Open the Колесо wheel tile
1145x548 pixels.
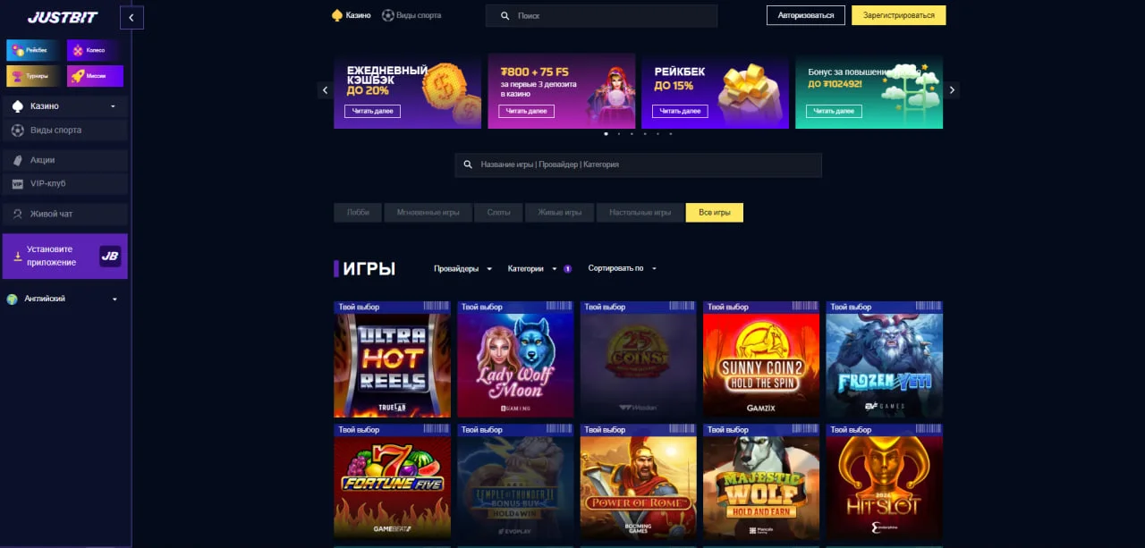coord(95,50)
